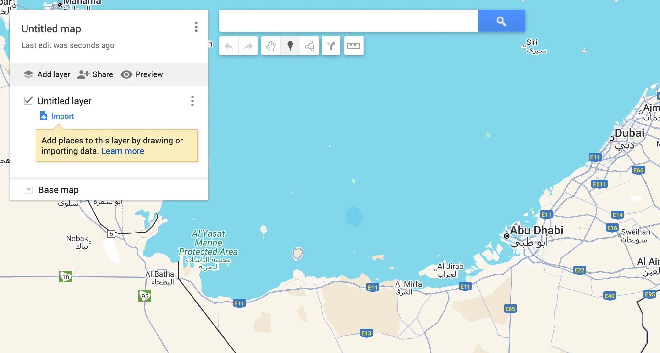
Task: Click the Share label
Action: (x=103, y=74)
